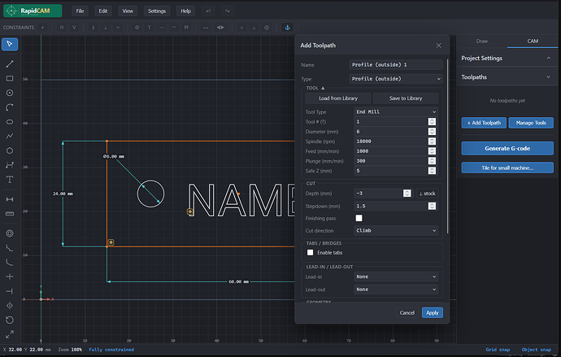Image resolution: width=561 pixels, height=357 pixels.
Task: Activate the Arc drawing tool
Action: coord(10,107)
